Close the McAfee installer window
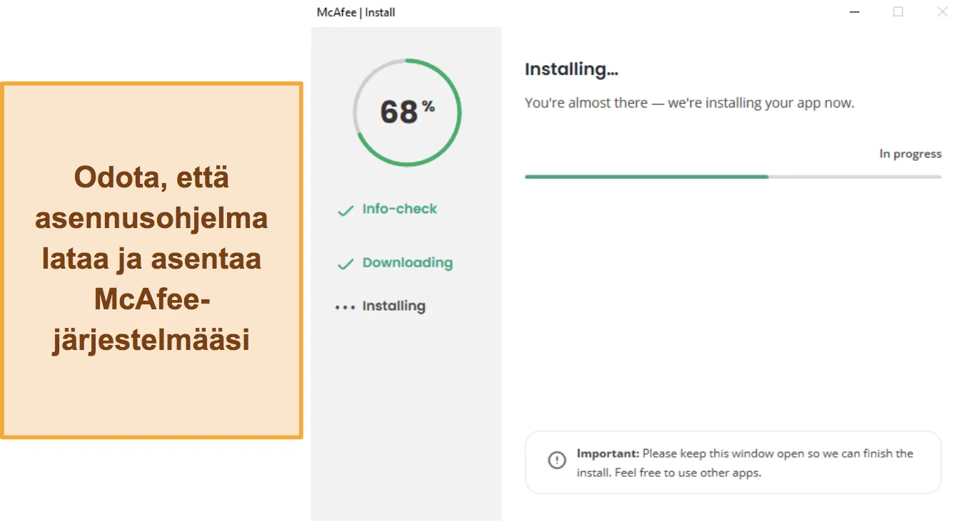The image size is (963, 521). pyautogui.click(x=942, y=12)
